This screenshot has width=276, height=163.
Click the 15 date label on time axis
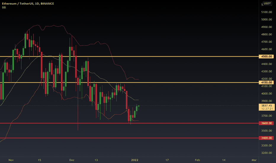(x=39, y=160)
